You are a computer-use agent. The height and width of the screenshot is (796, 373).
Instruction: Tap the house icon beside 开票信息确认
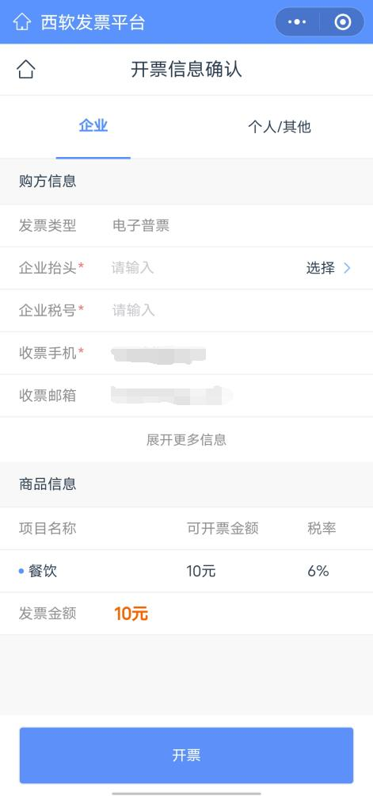[26, 69]
